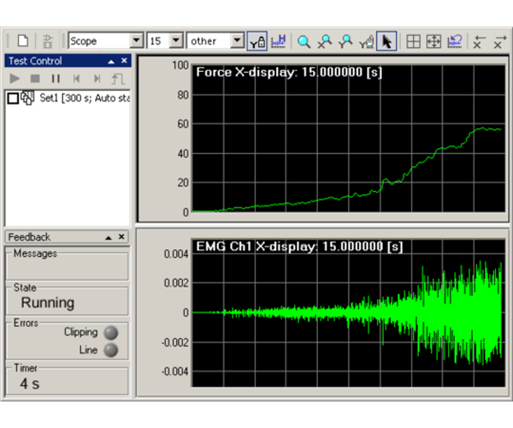Click the 60 label on Force axis
The height and width of the screenshot is (428, 513).
click(183, 124)
